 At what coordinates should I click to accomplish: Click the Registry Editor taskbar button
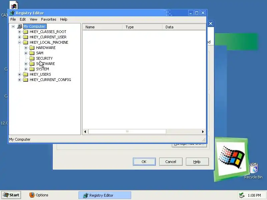104,195
